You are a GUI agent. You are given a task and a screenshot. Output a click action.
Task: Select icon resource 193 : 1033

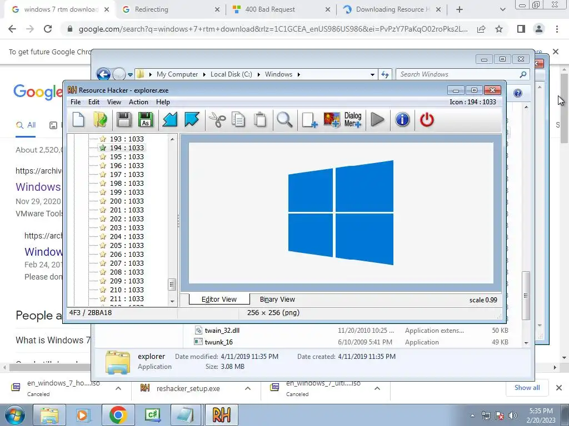pyautogui.click(x=127, y=139)
